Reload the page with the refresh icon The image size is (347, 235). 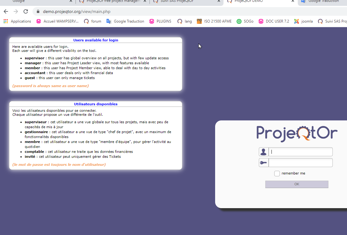(x=26, y=12)
